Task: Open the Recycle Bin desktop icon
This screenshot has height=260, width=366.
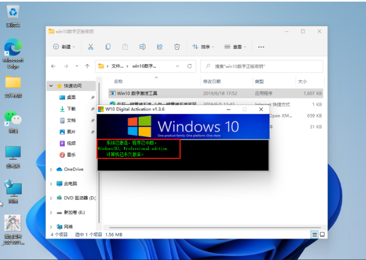Action: tap(12, 14)
